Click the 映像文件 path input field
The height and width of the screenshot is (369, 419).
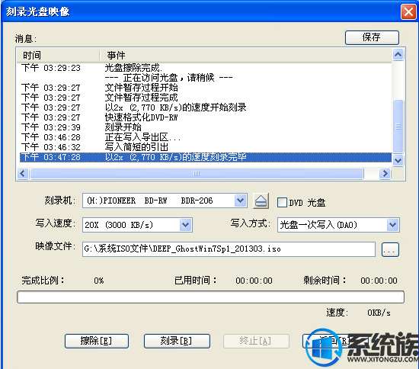point(229,249)
